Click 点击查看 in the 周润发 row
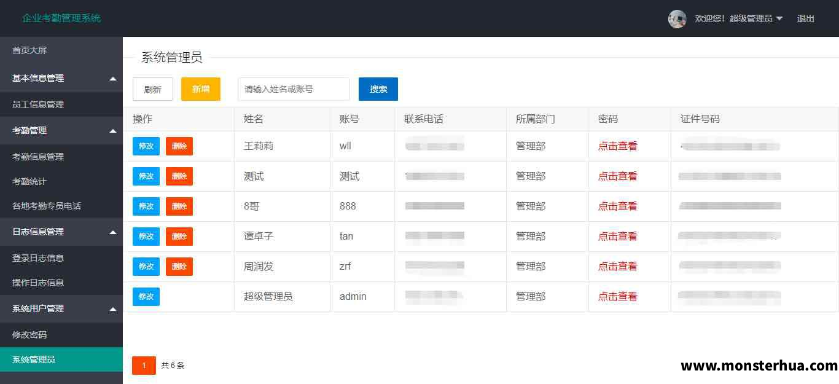This screenshot has width=839, height=384. [x=618, y=267]
